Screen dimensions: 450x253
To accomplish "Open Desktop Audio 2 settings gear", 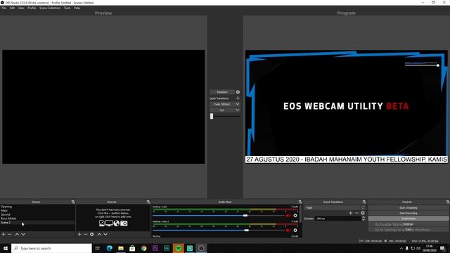I will pyautogui.click(x=295, y=230).
